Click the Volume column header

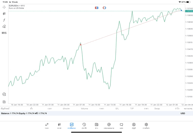(84, 109)
